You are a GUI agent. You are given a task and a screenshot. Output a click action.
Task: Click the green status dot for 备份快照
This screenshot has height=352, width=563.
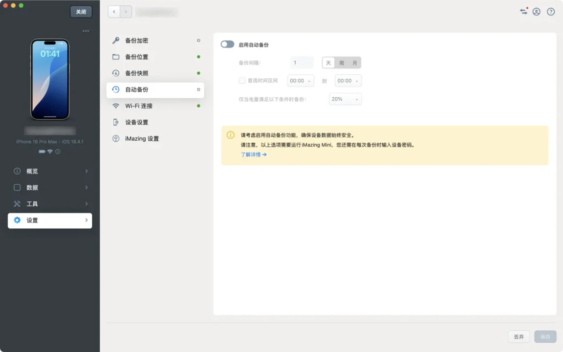click(x=198, y=73)
